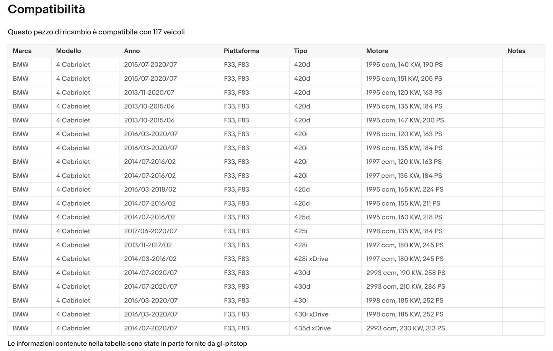The width and height of the screenshot is (553, 351).
Task: Select the 151 KW, 205 PS engine cell
Action: (404, 78)
